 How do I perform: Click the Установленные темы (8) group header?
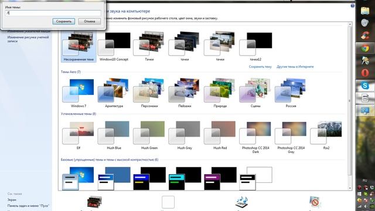(79, 114)
